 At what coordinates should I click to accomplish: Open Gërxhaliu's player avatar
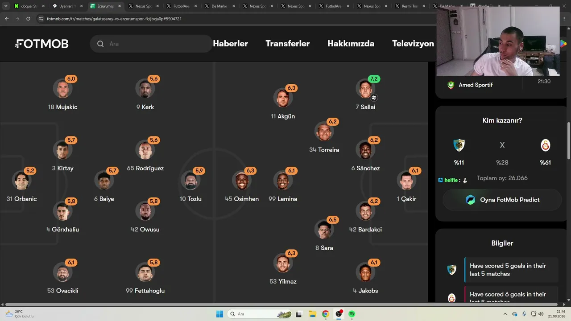(x=62, y=211)
